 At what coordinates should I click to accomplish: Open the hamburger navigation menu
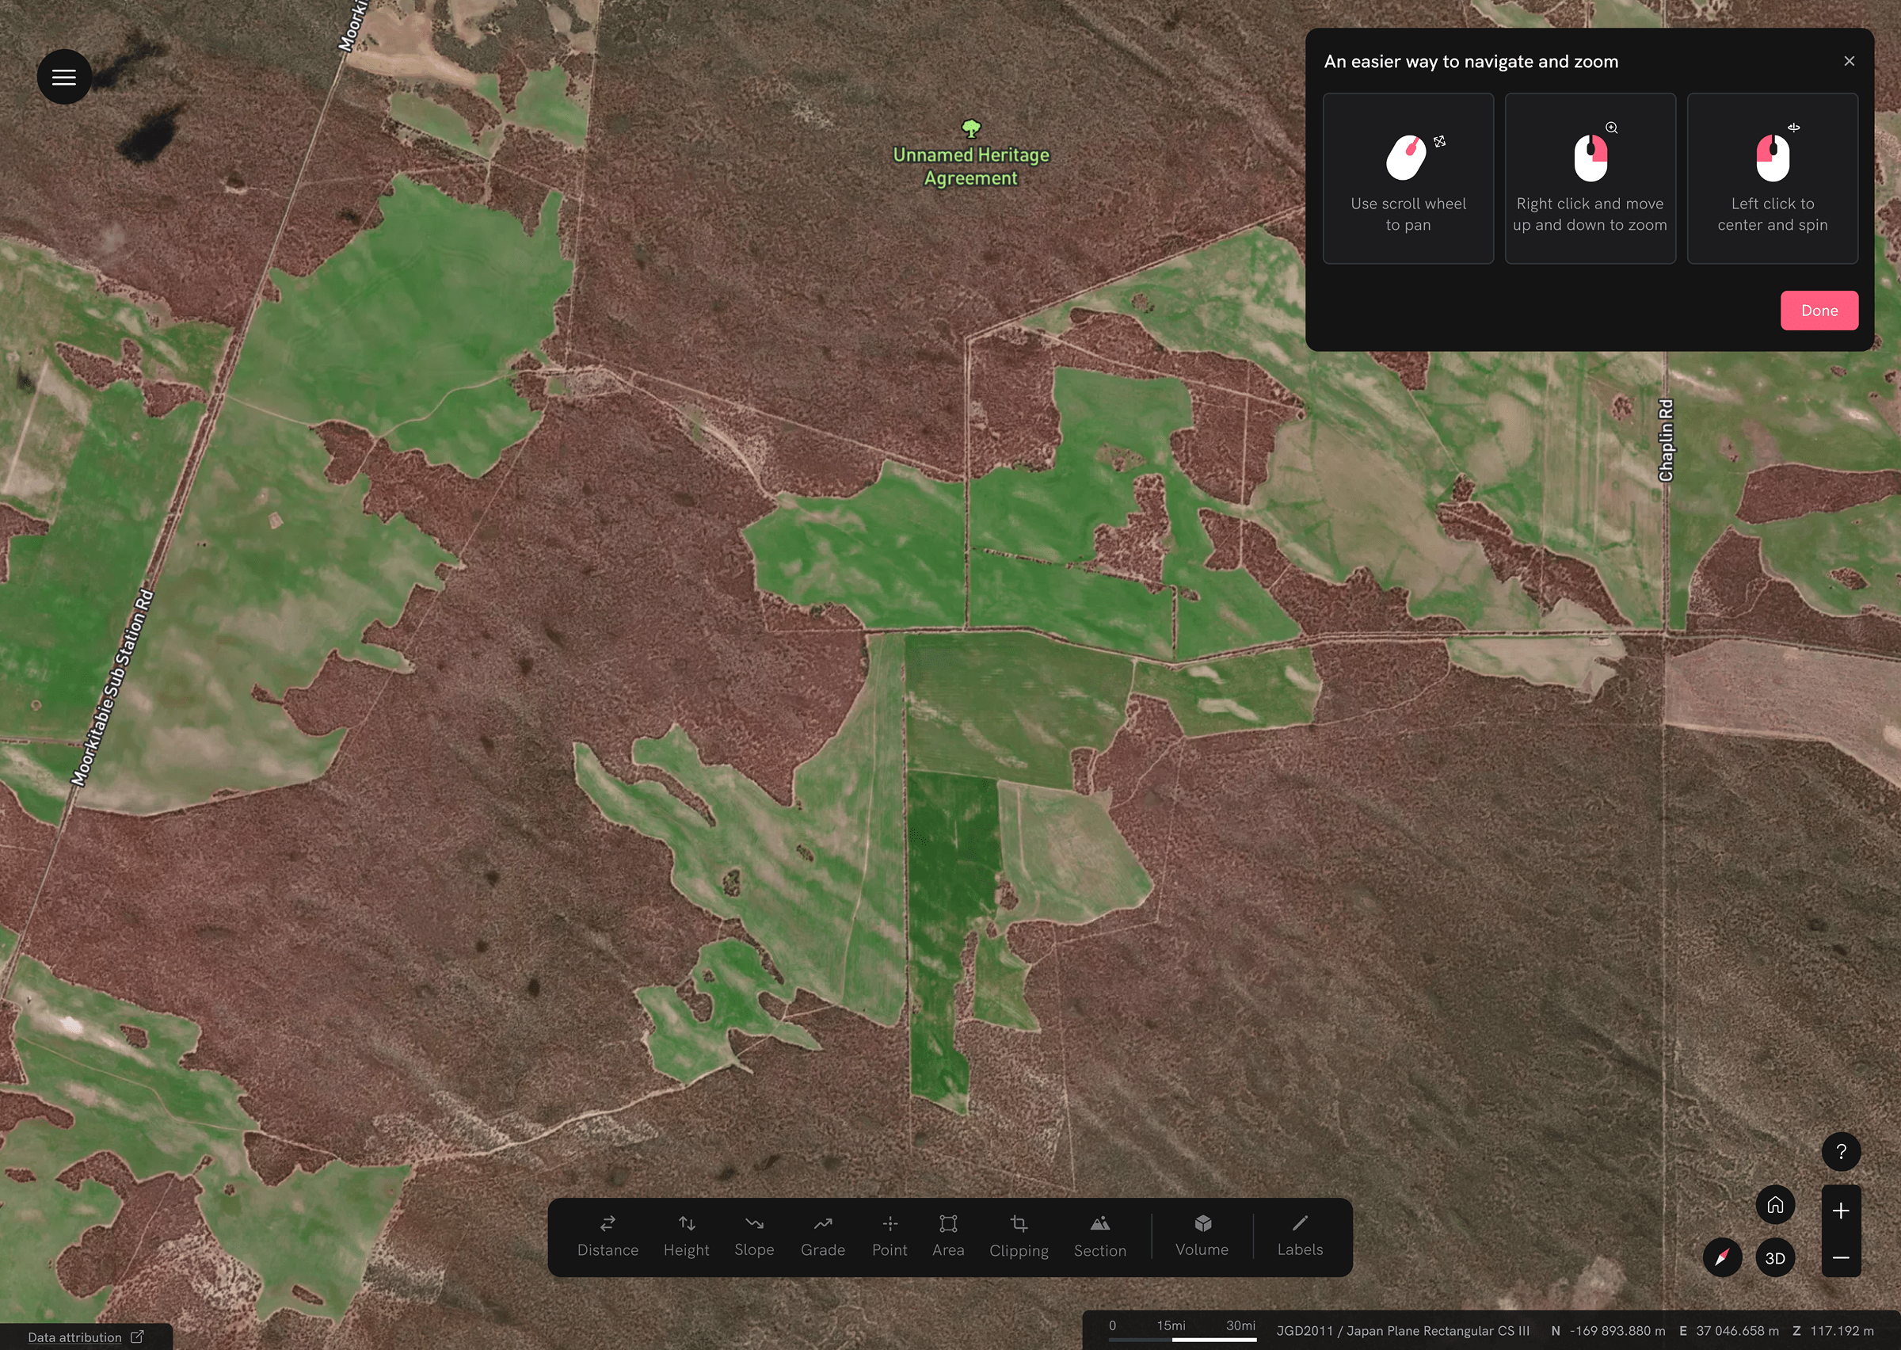click(64, 77)
